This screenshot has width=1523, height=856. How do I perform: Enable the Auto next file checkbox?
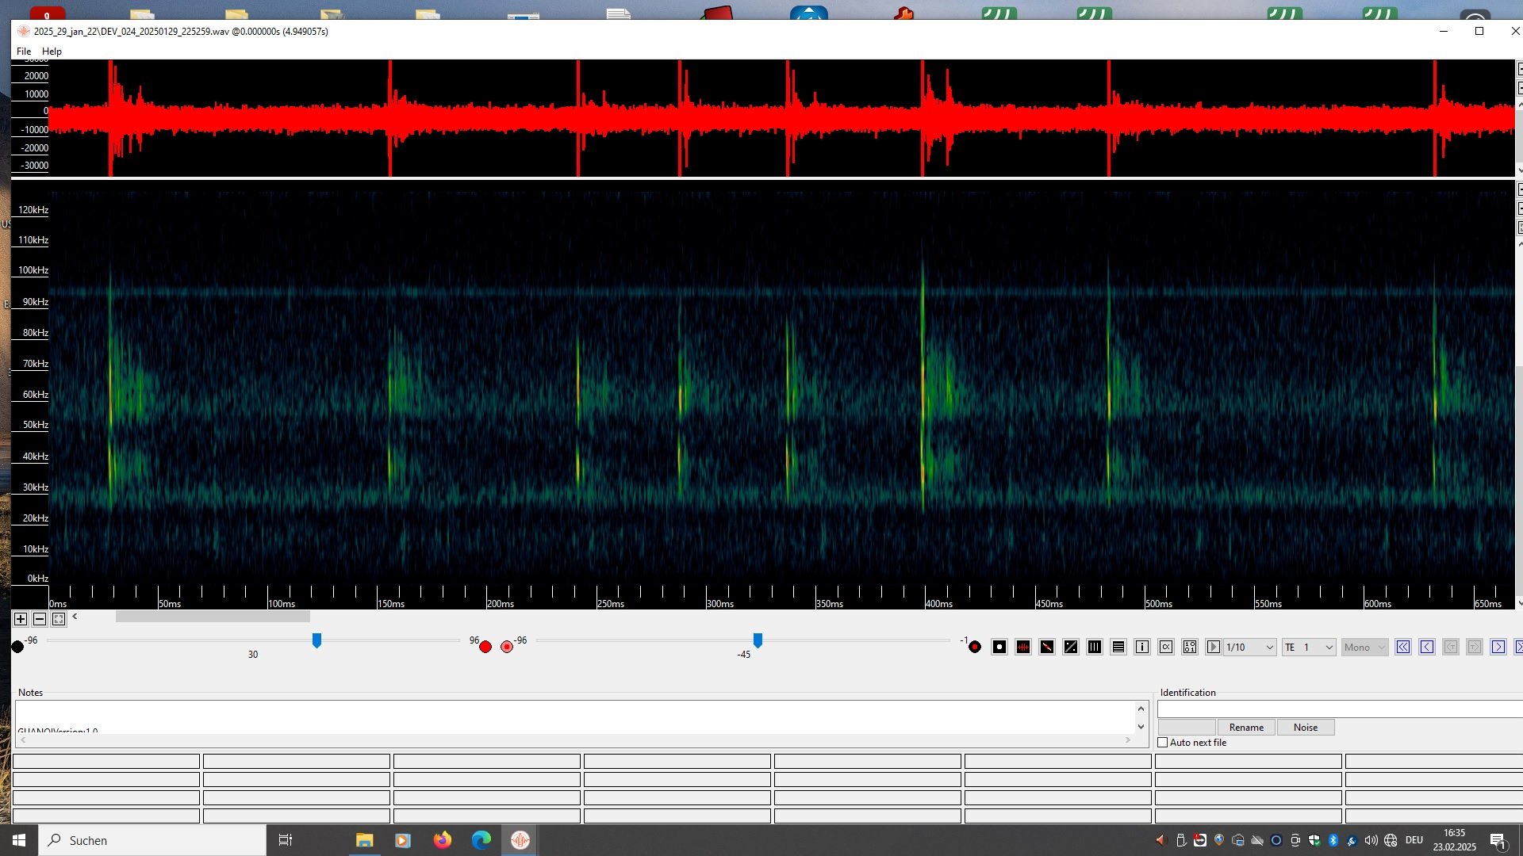(x=1163, y=743)
